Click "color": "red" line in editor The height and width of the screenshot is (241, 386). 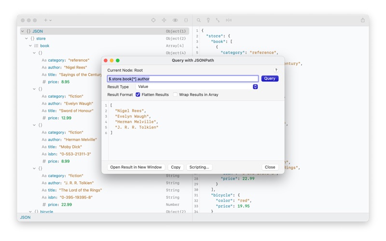(233, 201)
